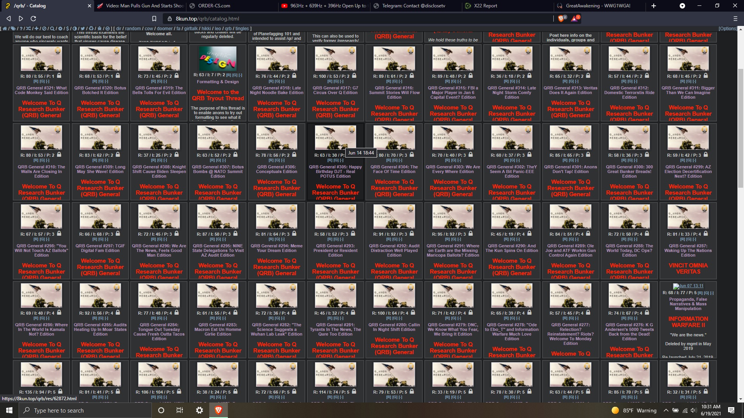The image size is (744, 418).
Task: Open the 'hikki' board link
Action: [206, 29]
